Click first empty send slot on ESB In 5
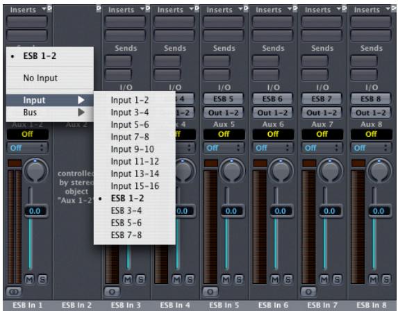This screenshot has width=398, height=311. pos(217,61)
